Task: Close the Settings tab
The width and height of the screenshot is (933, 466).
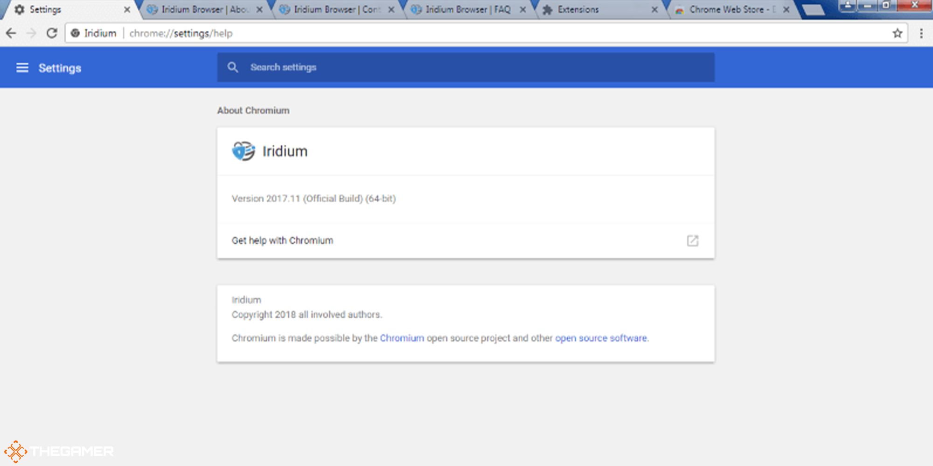Action: point(127,9)
